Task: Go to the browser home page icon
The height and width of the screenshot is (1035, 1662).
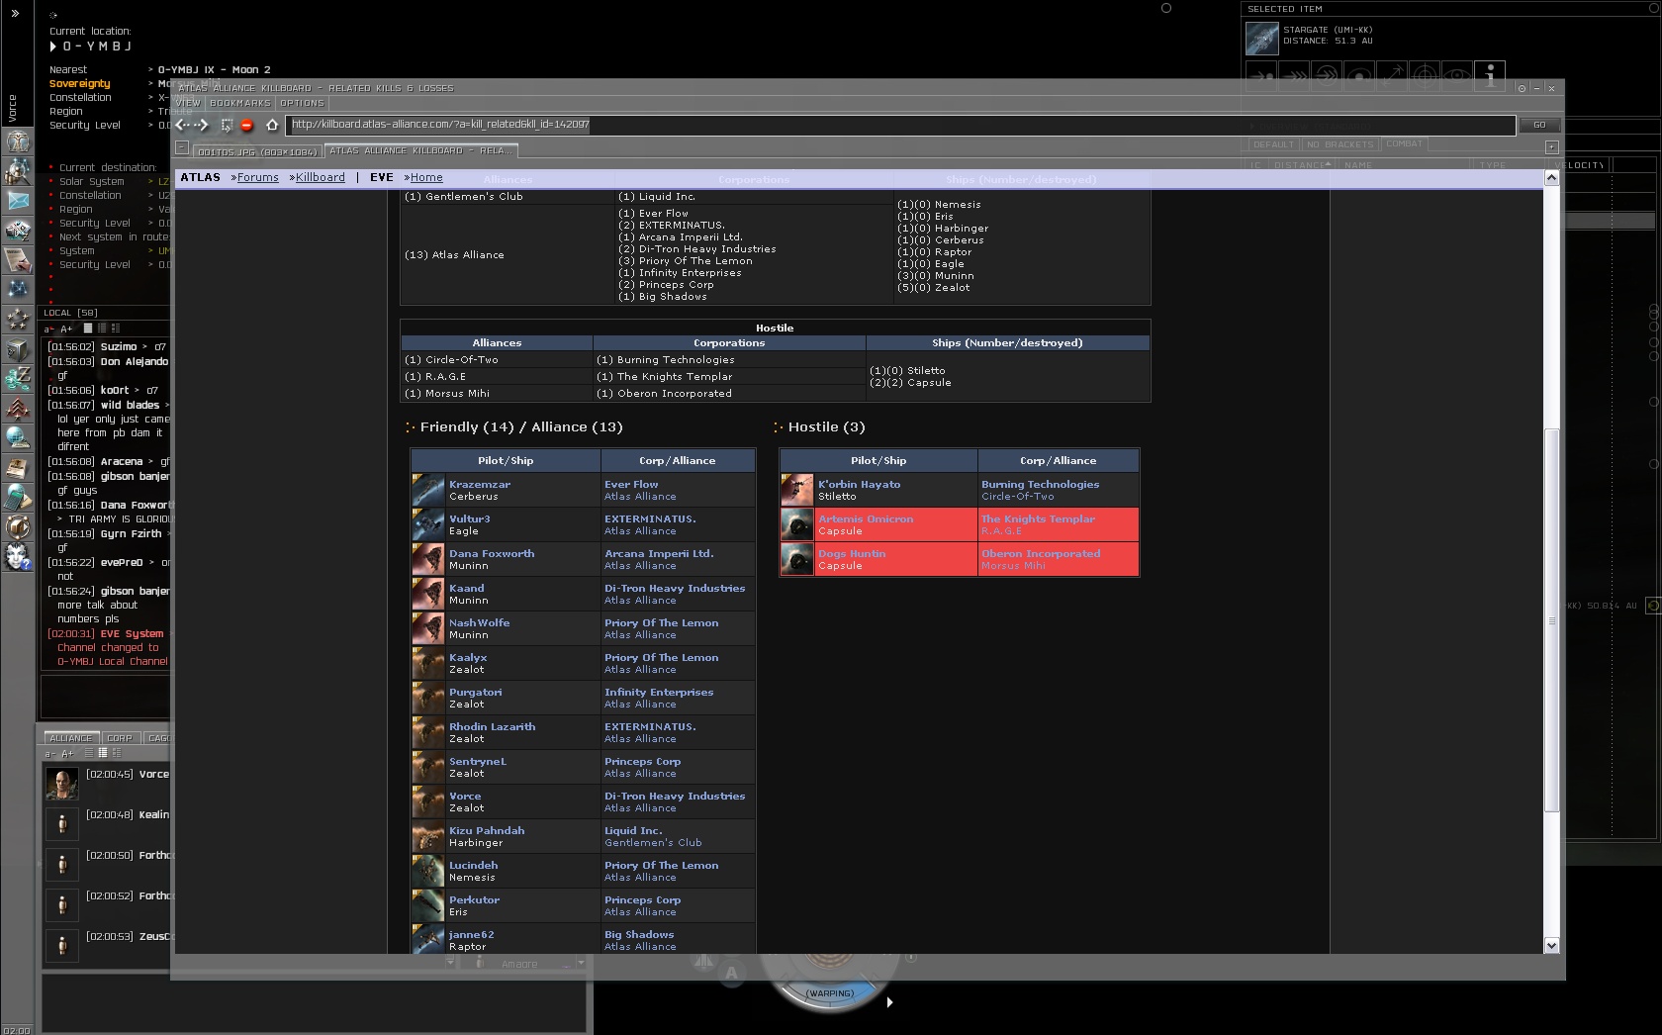Action: pos(272,125)
